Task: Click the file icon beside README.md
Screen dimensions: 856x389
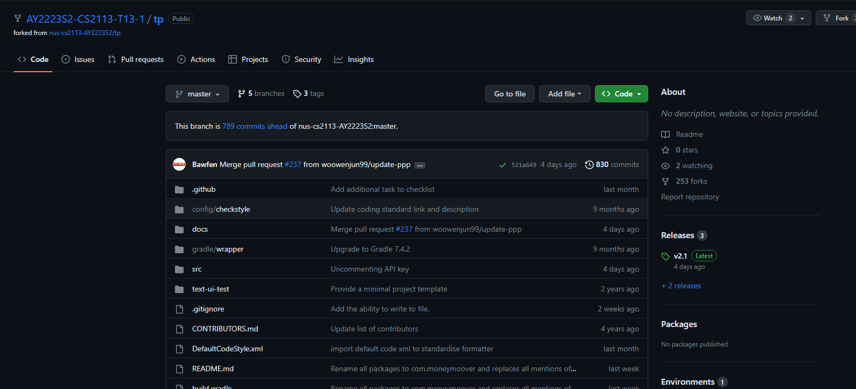Action: point(179,369)
